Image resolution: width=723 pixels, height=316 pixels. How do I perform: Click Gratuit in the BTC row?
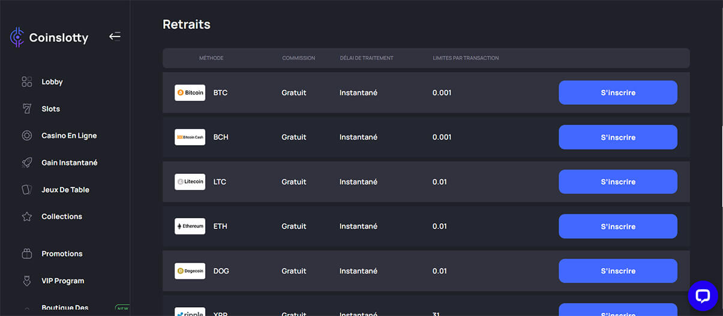tap(294, 93)
